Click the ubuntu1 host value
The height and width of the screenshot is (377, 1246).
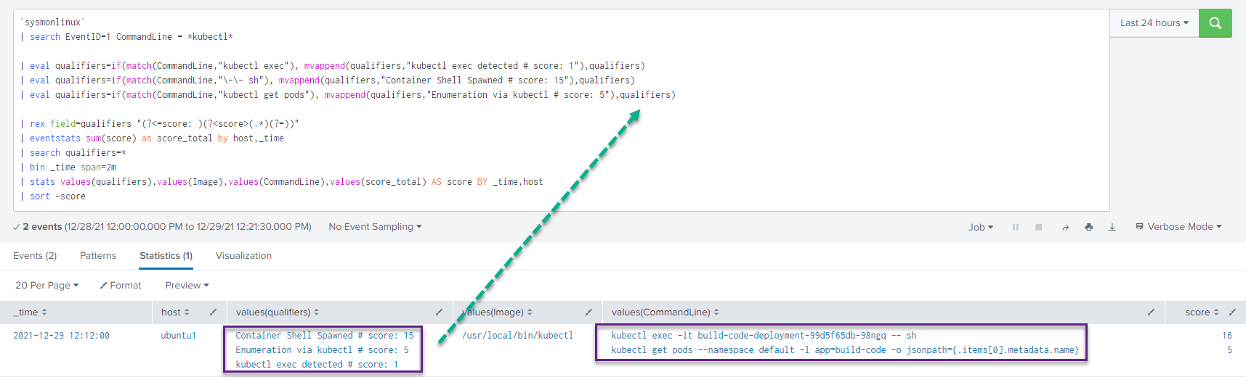pos(178,336)
